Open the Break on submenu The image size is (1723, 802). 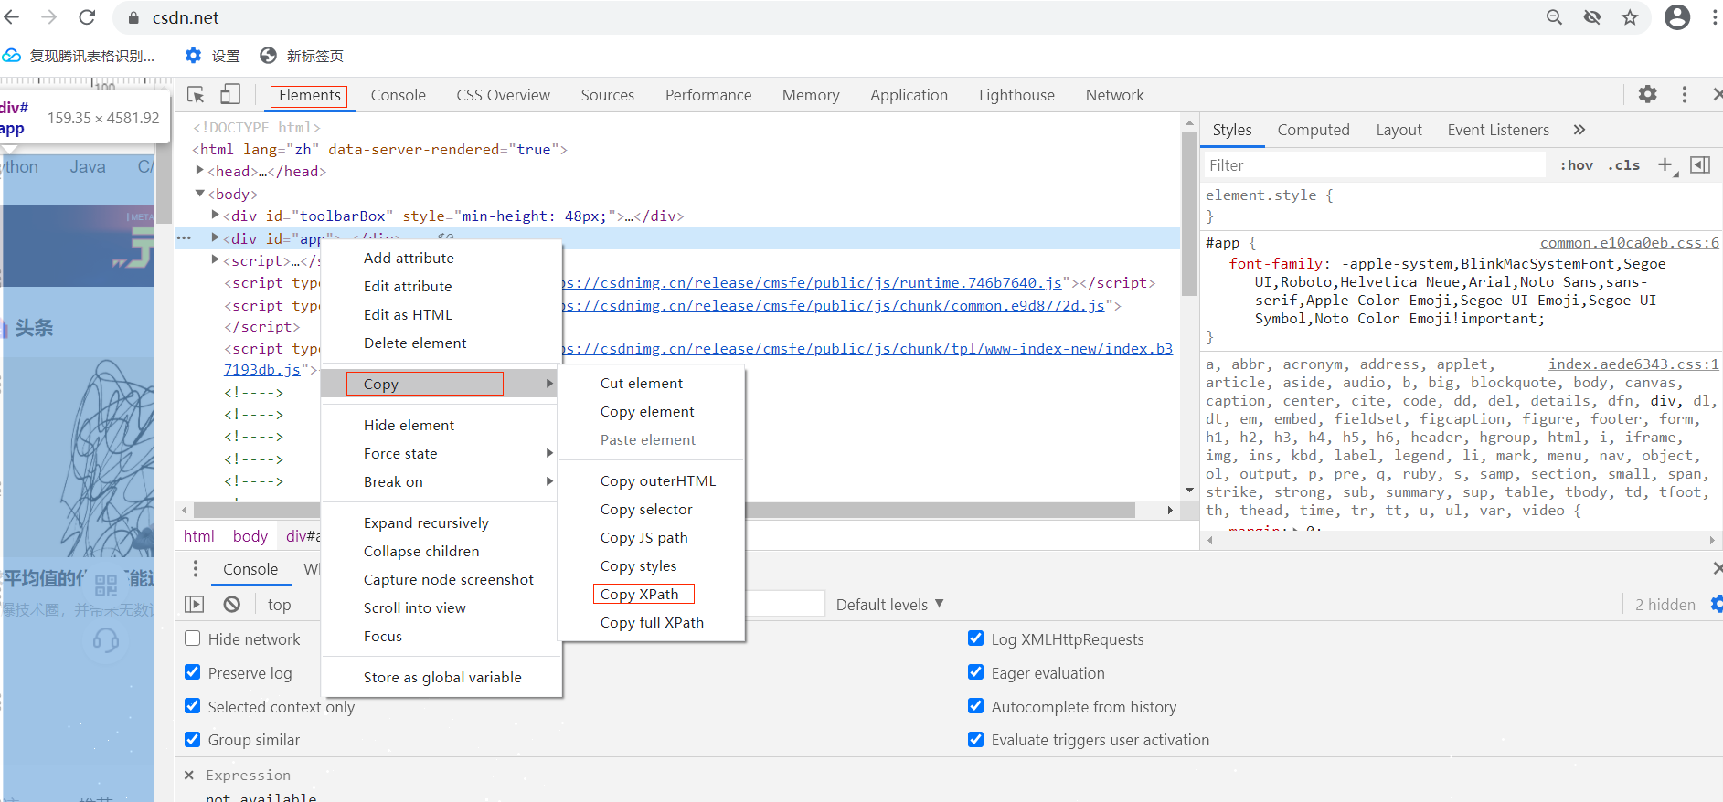point(441,481)
